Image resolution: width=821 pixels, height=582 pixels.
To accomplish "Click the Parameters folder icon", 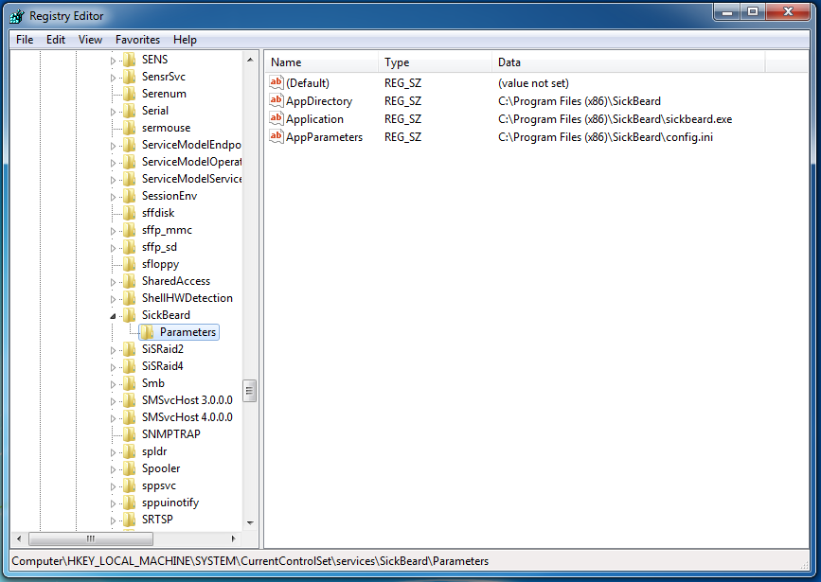I will tap(147, 332).
